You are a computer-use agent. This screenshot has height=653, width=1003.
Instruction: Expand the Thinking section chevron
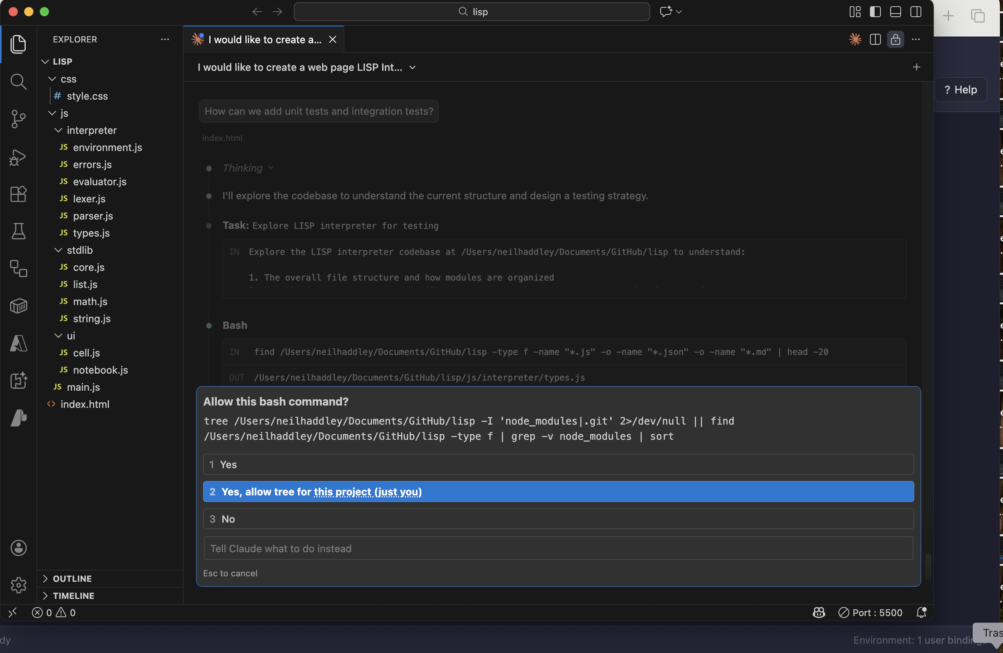pos(270,168)
